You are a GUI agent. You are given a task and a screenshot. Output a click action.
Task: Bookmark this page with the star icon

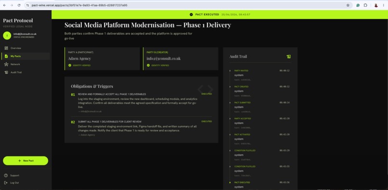coord(348,5)
